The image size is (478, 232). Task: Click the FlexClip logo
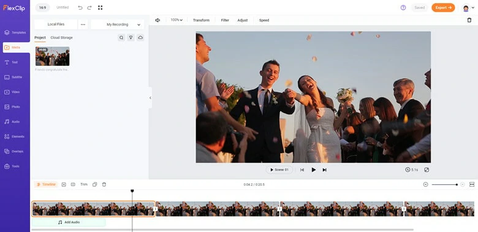point(14,8)
